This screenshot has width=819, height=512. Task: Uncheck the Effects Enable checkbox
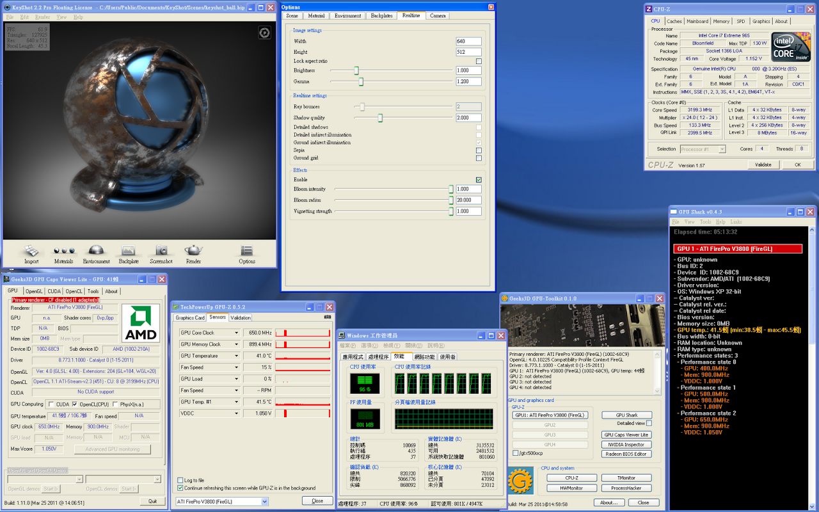click(479, 180)
